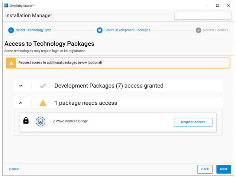Click the lock icon beside Z-Wave Homekit Bridge
The height and width of the screenshot is (177, 236).
coord(26,121)
